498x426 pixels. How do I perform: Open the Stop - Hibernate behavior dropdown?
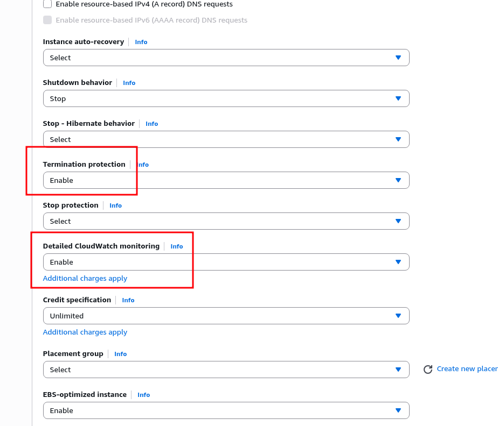226,139
